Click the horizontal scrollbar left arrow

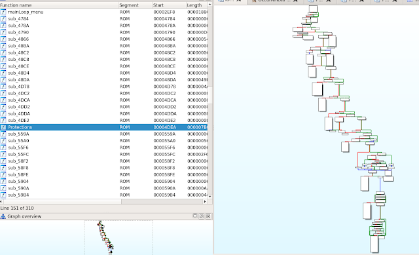pos(1,201)
